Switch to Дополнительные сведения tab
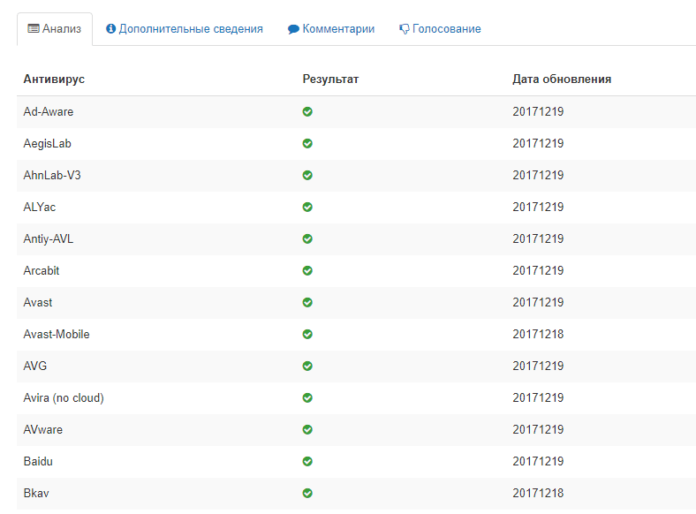The width and height of the screenshot is (696, 514). pos(185,29)
